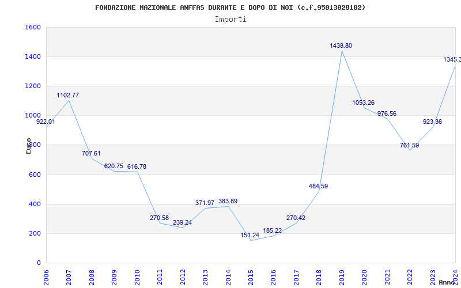This screenshot has height=288, width=461.
Task: Click data label 707.61
Action: click(91, 153)
